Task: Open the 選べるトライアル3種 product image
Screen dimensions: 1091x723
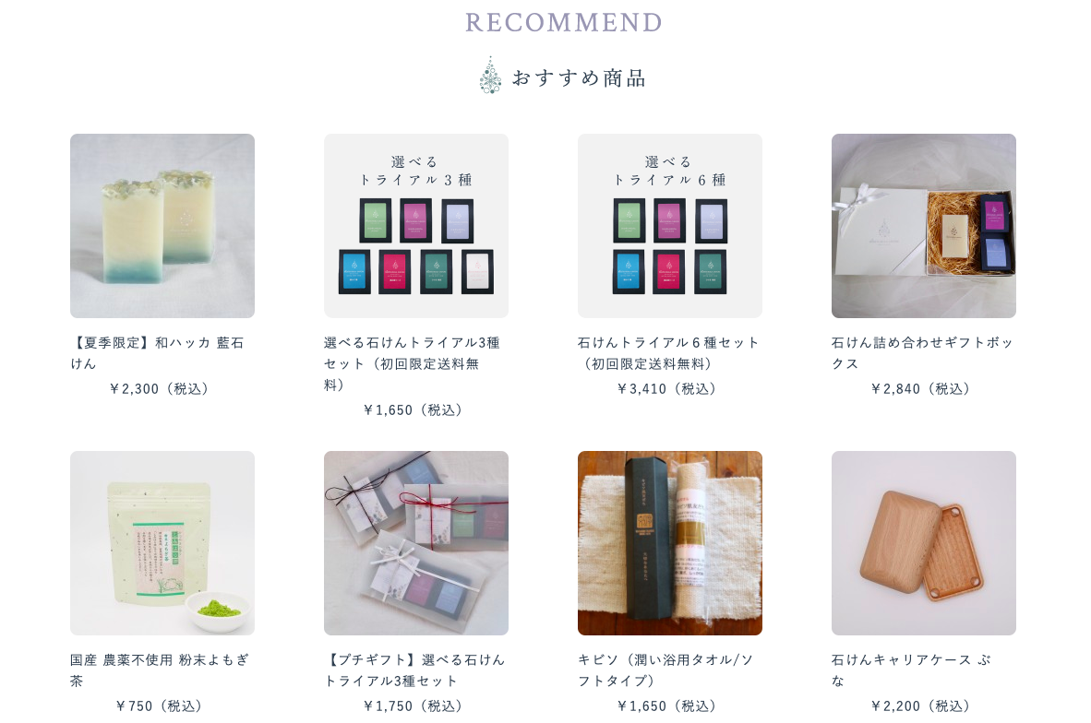Action: [416, 226]
